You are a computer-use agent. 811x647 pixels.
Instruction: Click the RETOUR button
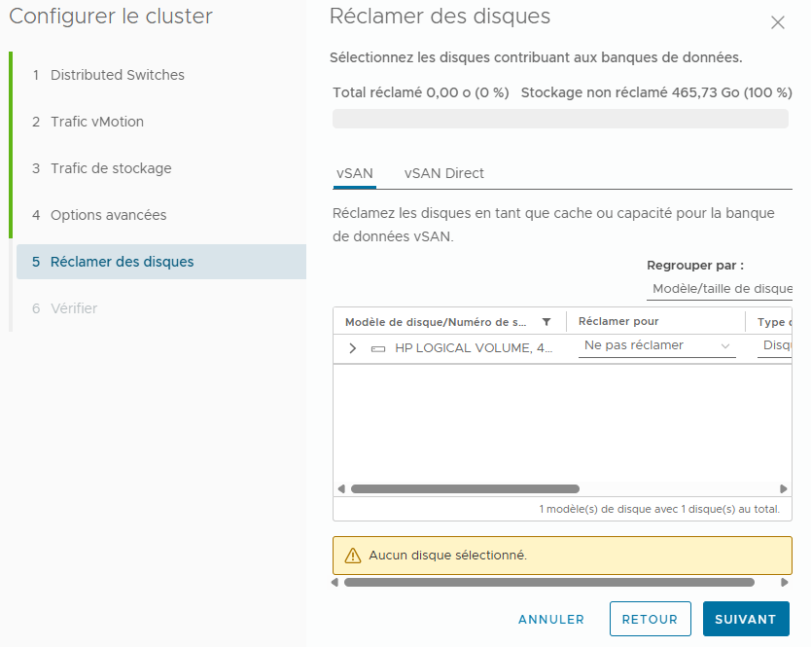pyautogui.click(x=651, y=619)
